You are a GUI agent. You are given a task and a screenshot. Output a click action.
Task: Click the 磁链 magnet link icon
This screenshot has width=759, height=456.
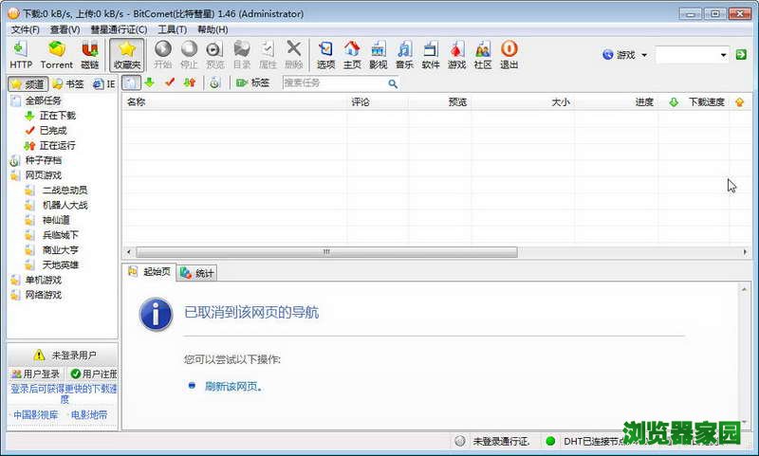coord(90,54)
